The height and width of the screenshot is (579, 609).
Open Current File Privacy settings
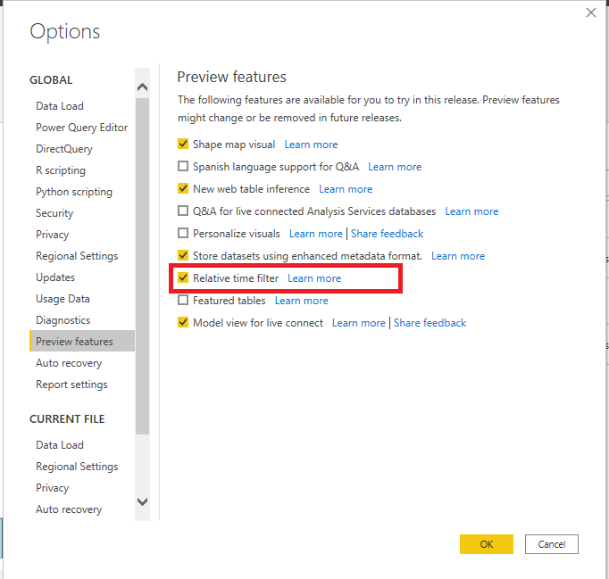click(x=52, y=488)
